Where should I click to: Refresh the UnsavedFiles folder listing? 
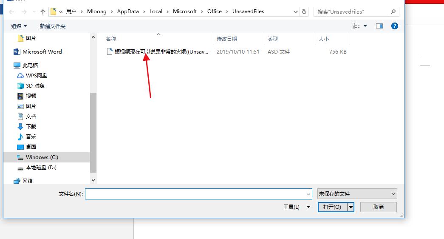pyautogui.click(x=304, y=11)
